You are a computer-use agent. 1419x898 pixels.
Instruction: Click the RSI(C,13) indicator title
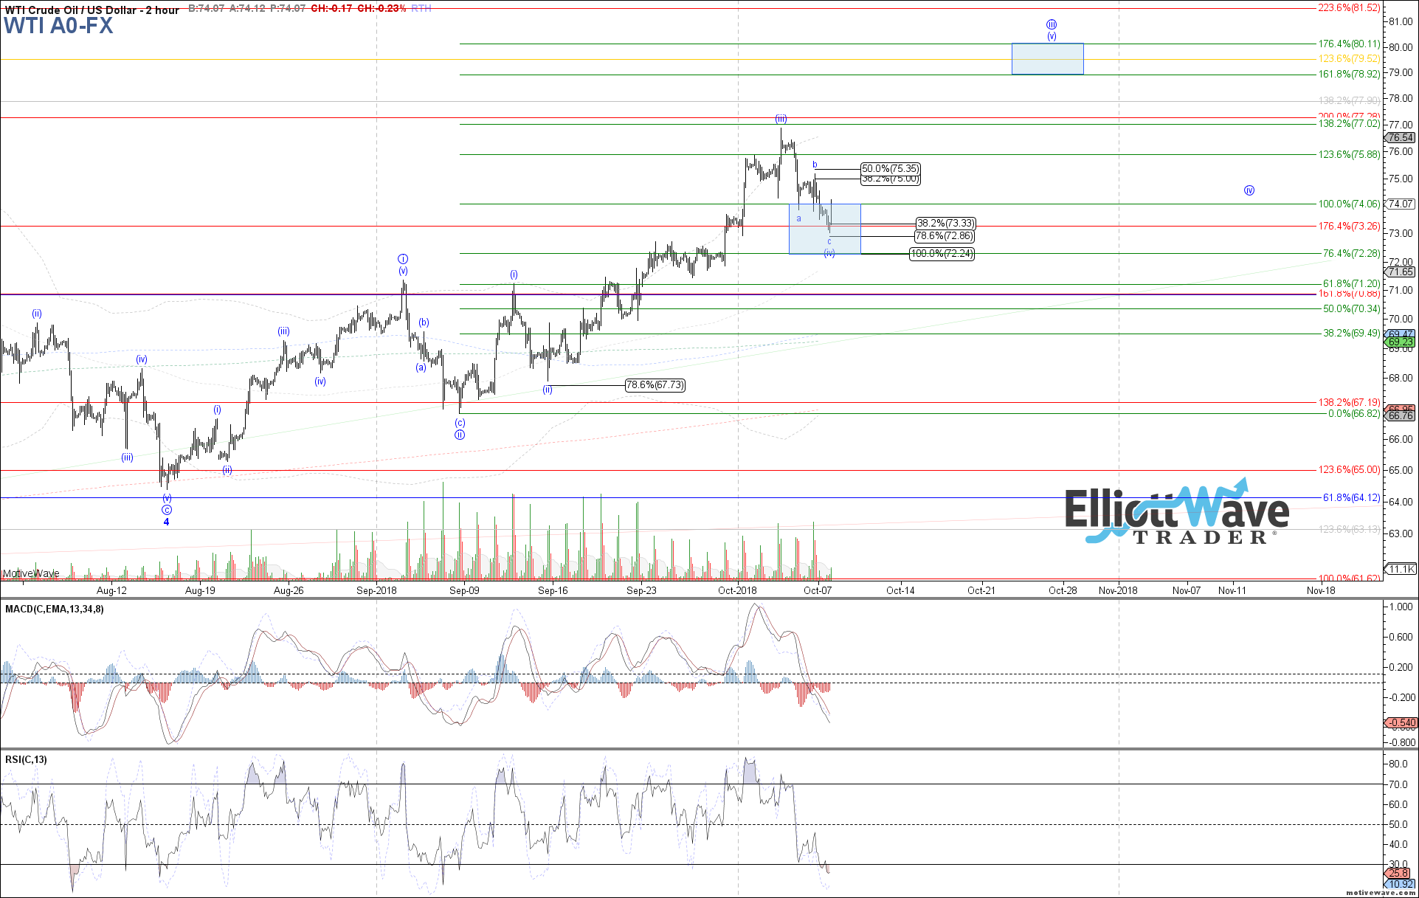pyautogui.click(x=26, y=760)
